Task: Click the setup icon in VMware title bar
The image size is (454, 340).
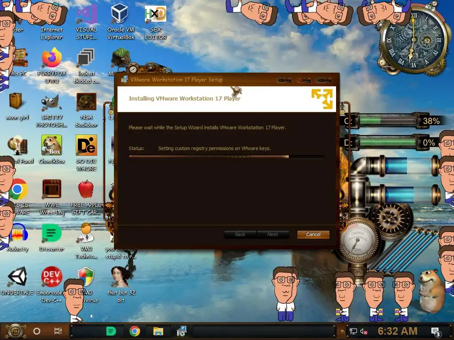Action: [125, 79]
